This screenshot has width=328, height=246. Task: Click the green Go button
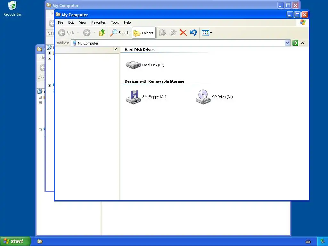[x=298, y=43]
